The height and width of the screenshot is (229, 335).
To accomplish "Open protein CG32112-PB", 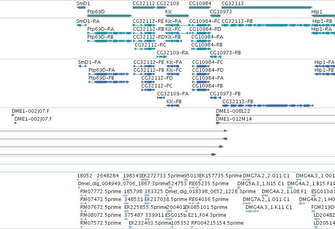I will 149,70.
